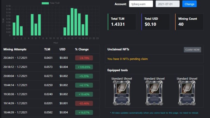This screenshot has width=210, height=118.
Task: Click the tallest bar at hour 16
Action: click(x=72, y=22)
